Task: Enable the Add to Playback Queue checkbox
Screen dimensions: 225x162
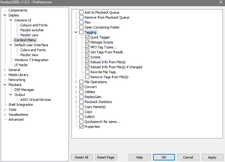Action: (81, 12)
